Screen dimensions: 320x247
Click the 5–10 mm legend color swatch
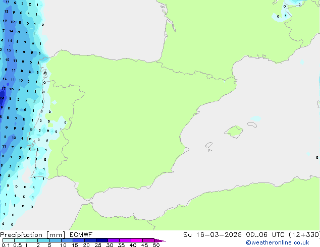pos(55,240)
